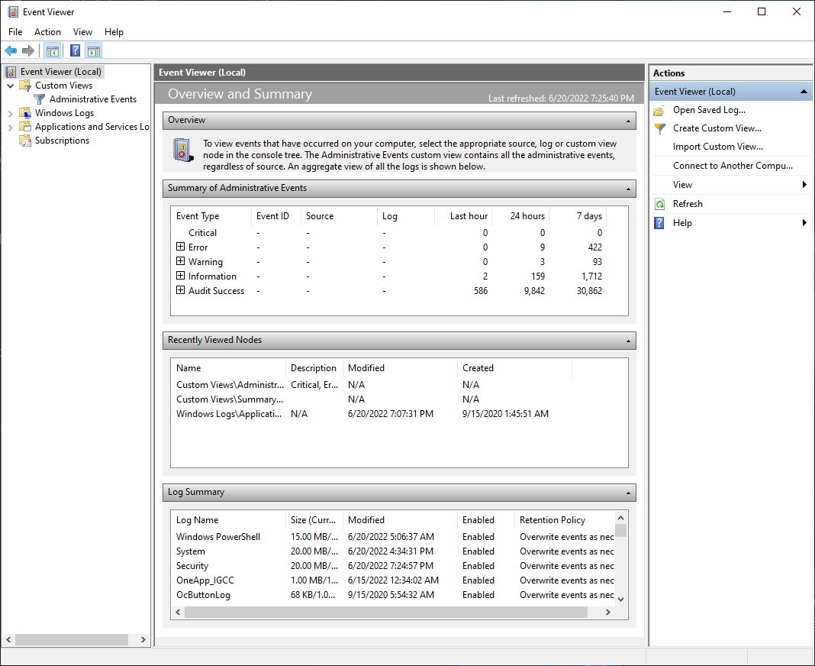This screenshot has height=666, width=815.
Task: Expand the Information event type row
Action: tap(180, 276)
